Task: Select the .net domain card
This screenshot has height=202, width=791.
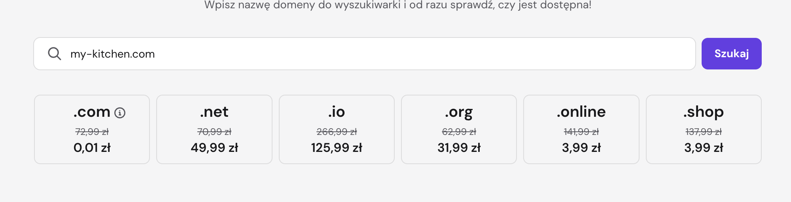Action: pyautogui.click(x=214, y=129)
